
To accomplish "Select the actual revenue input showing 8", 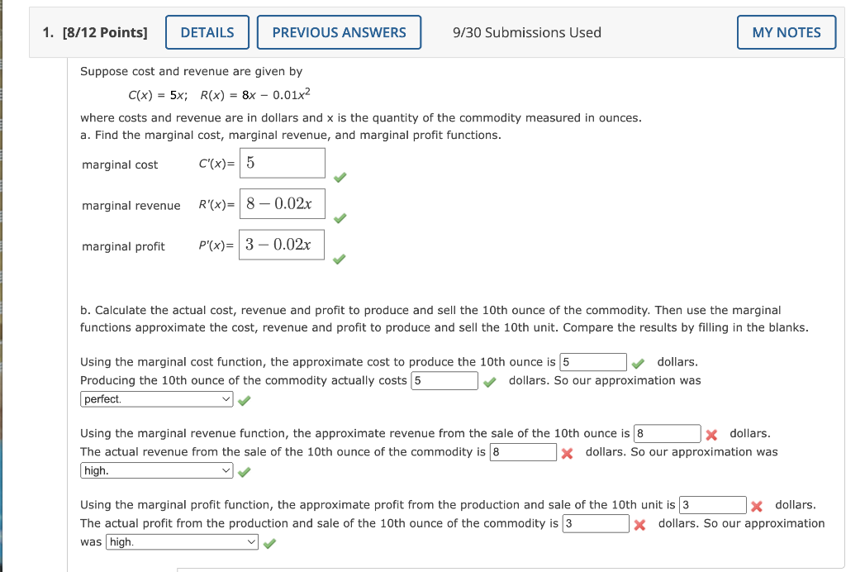I will coord(522,451).
